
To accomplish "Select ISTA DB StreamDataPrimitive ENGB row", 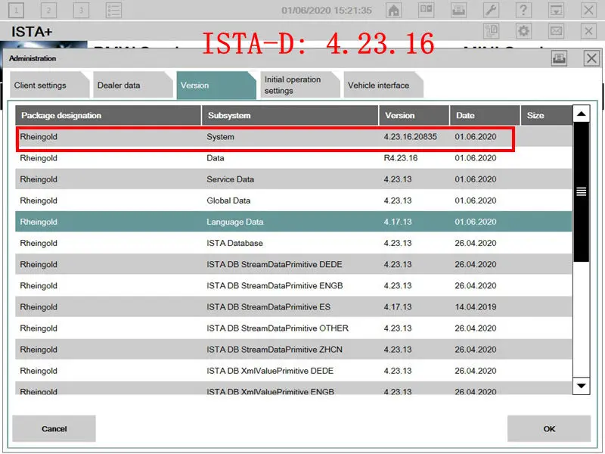I will tap(293, 285).
